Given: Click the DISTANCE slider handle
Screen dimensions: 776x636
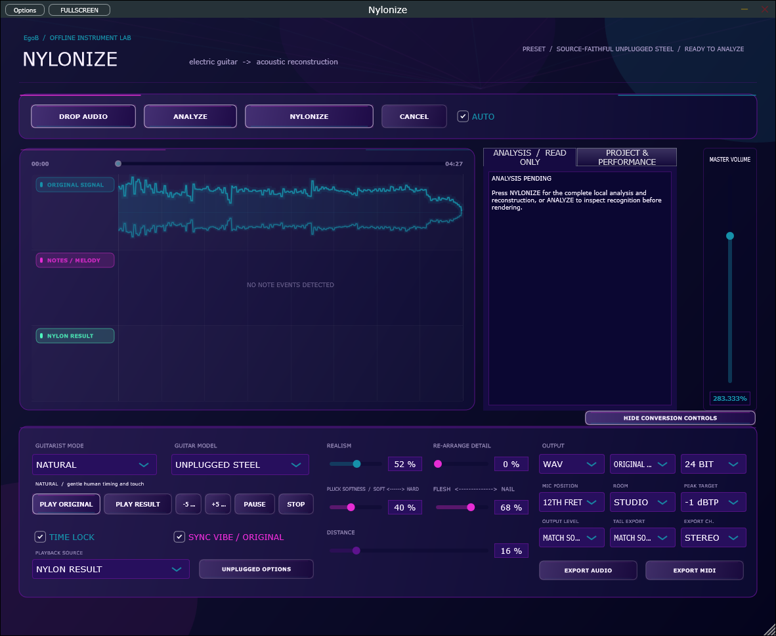Looking at the screenshot, I should [356, 551].
